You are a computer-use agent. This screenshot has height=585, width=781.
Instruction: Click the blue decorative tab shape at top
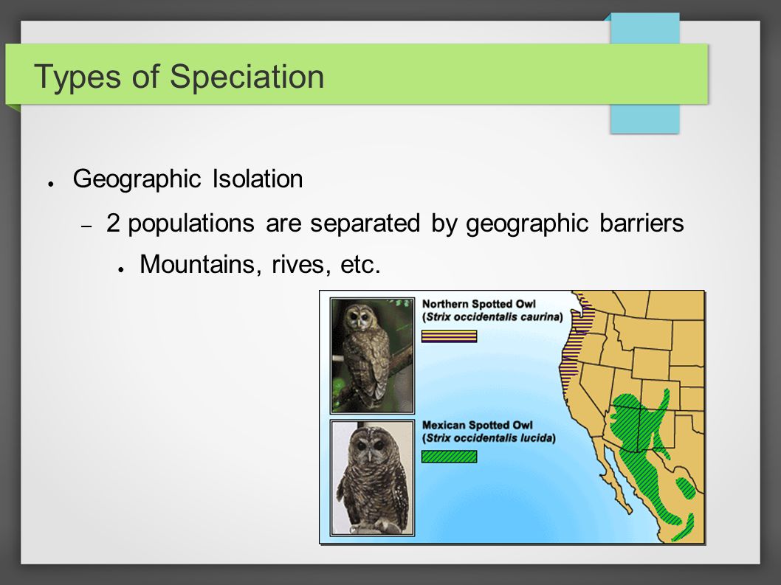pyautogui.click(x=644, y=73)
